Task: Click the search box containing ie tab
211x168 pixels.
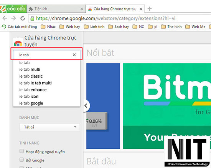Action: pos(46,55)
